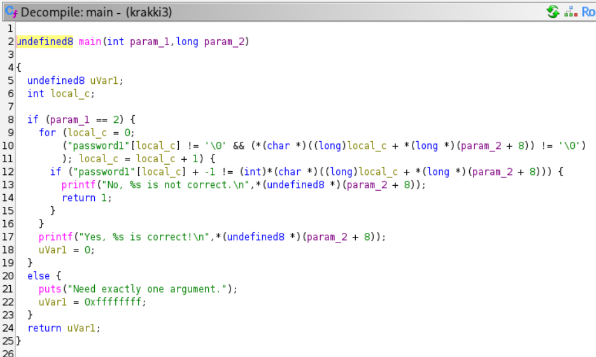Click the printf call on line 13

pyautogui.click(x=75, y=185)
